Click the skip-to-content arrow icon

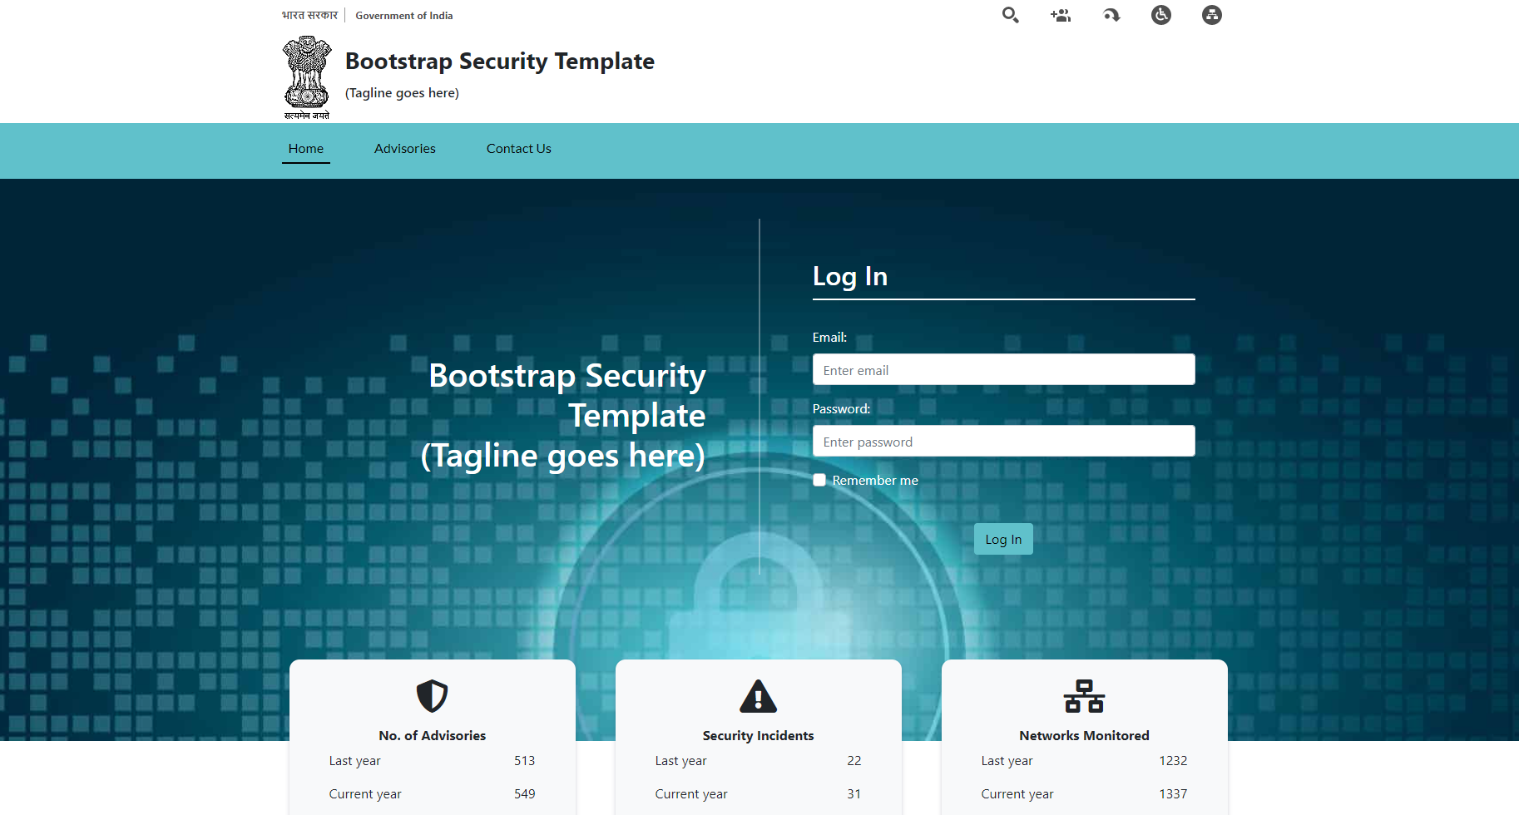pyautogui.click(x=1111, y=15)
